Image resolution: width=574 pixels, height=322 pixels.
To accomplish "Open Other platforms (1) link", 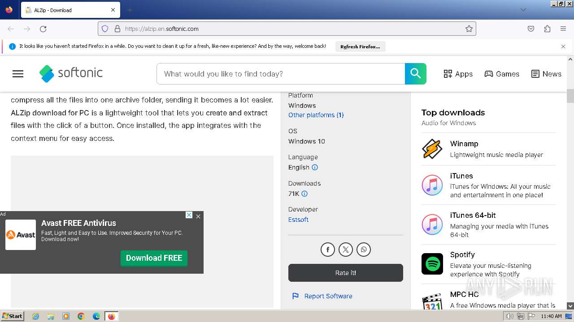I will (316, 115).
